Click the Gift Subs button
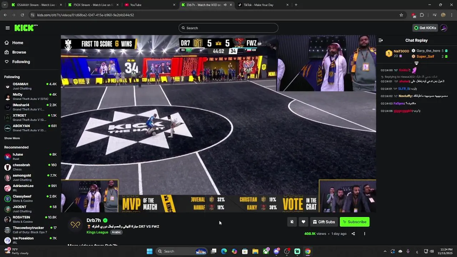The width and height of the screenshot is (457, 257). [x=324, y=222]
